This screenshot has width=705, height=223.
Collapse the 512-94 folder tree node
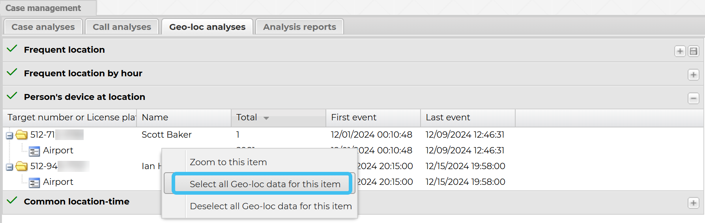[x=9, y=167]
